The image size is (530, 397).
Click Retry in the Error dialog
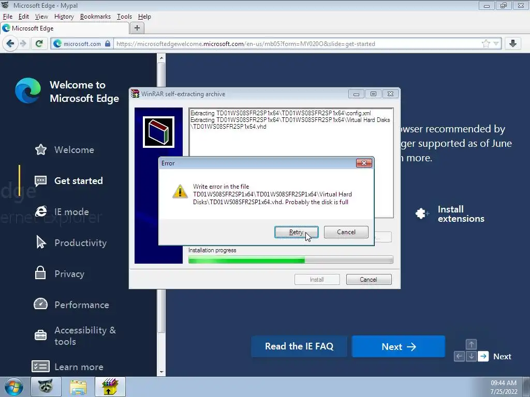point(296,232)
